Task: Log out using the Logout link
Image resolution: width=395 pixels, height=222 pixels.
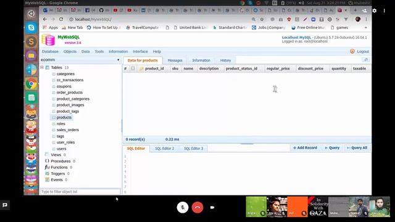Action: [x=362, y=51]
